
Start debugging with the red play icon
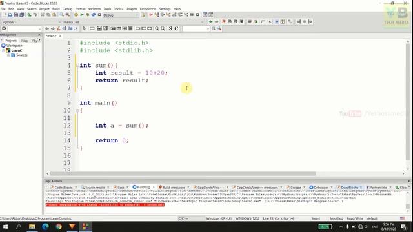(151, 15)
